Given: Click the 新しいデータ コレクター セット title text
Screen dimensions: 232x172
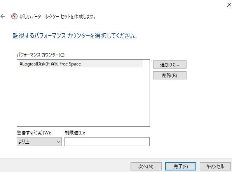Looking at the screenshot, I should pyautogui.click(x=58, y=16).
